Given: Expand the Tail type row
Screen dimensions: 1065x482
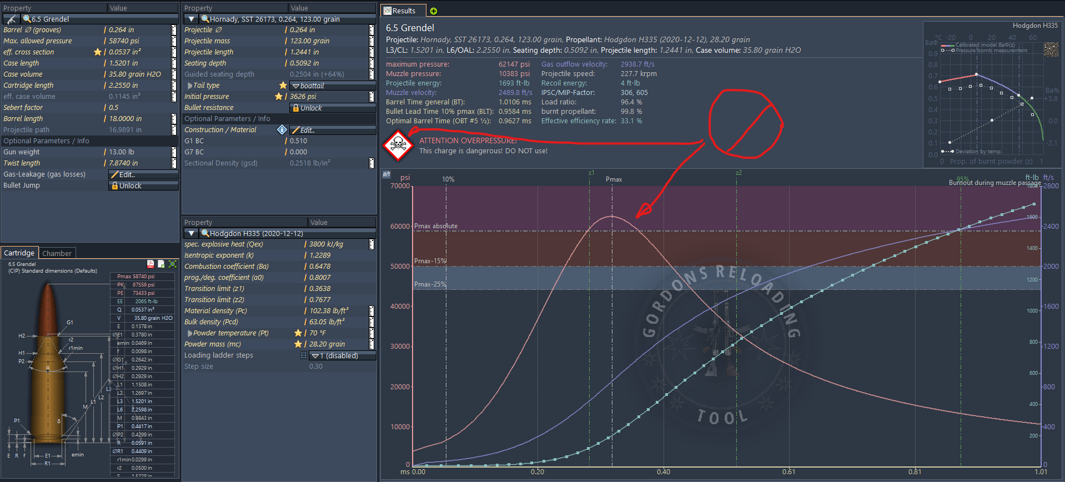Looking at the screenshot, I should click(x=189, y=86).
